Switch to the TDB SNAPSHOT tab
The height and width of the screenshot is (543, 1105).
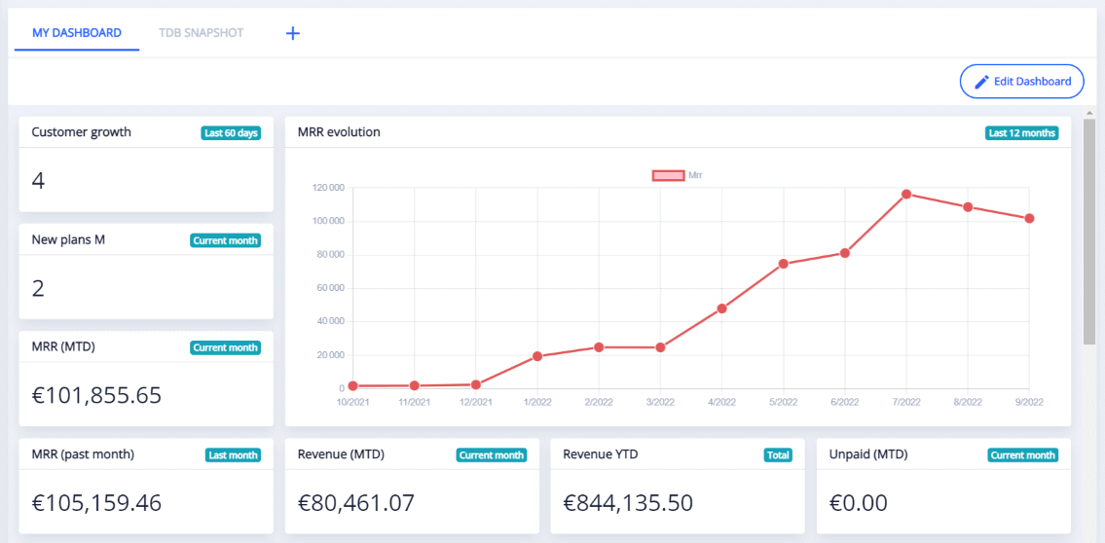[202, 33]
